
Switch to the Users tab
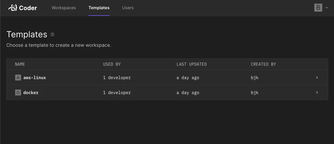click(x=128, y=8)
